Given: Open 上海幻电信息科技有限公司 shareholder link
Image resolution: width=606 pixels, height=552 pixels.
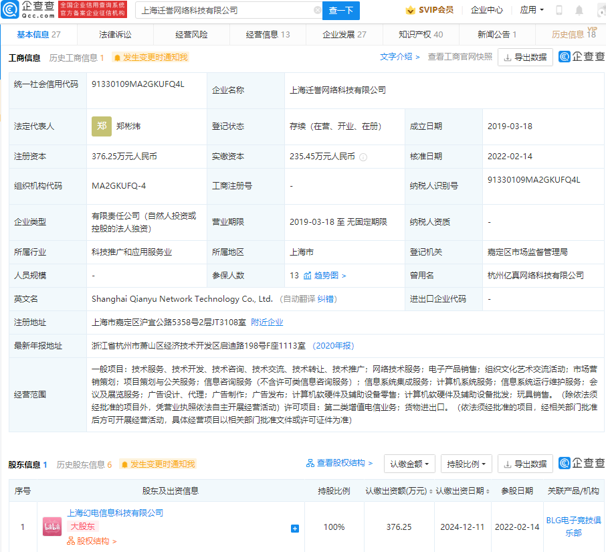Looking at the screenshot, I should click(115, 513).
